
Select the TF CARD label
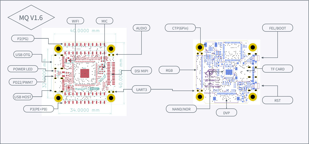pyautogui.click(x=277, y=69)
